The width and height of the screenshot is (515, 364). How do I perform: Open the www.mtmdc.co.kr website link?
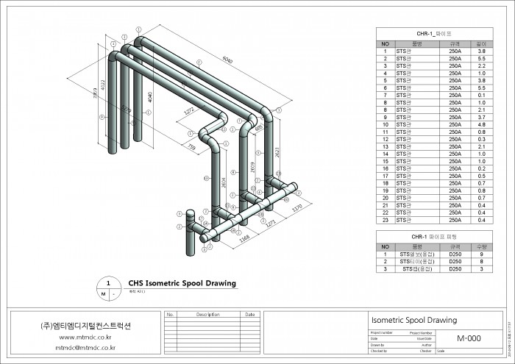click(x=82, y=338)
